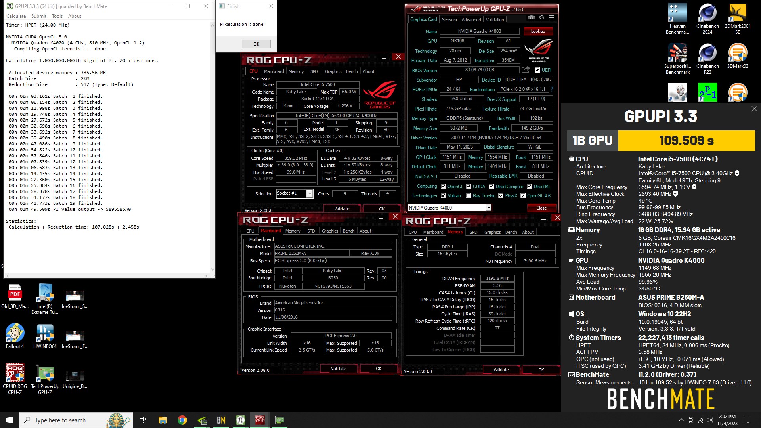Click the taskbar search box
761x428 pixels.
coord(76,420)
